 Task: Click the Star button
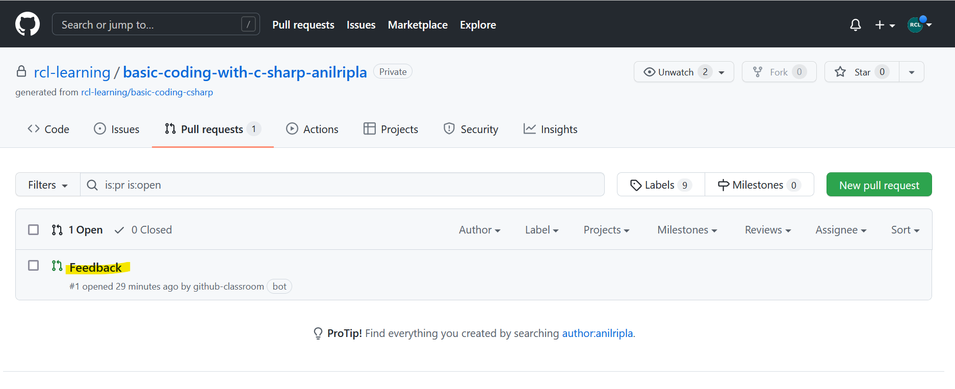(x=862, y=72)
